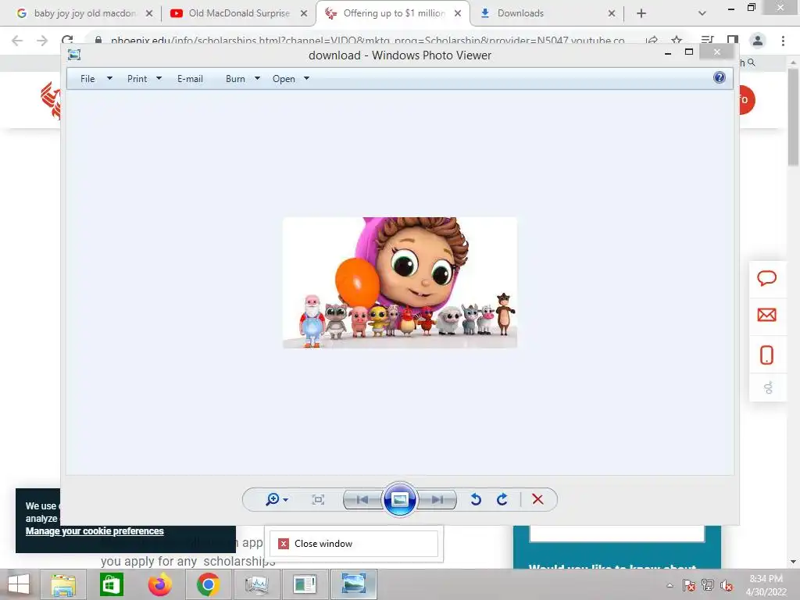
Task: Click the Photo Viewer taskbar button
Action: [x=354, y=584]
